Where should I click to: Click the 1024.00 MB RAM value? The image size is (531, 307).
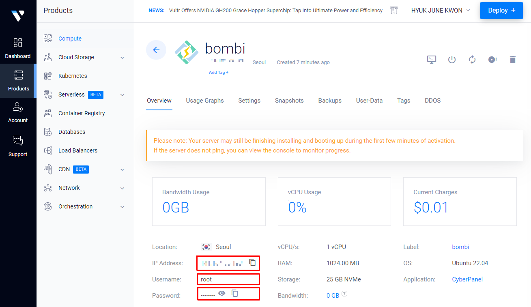pos(343,263)
